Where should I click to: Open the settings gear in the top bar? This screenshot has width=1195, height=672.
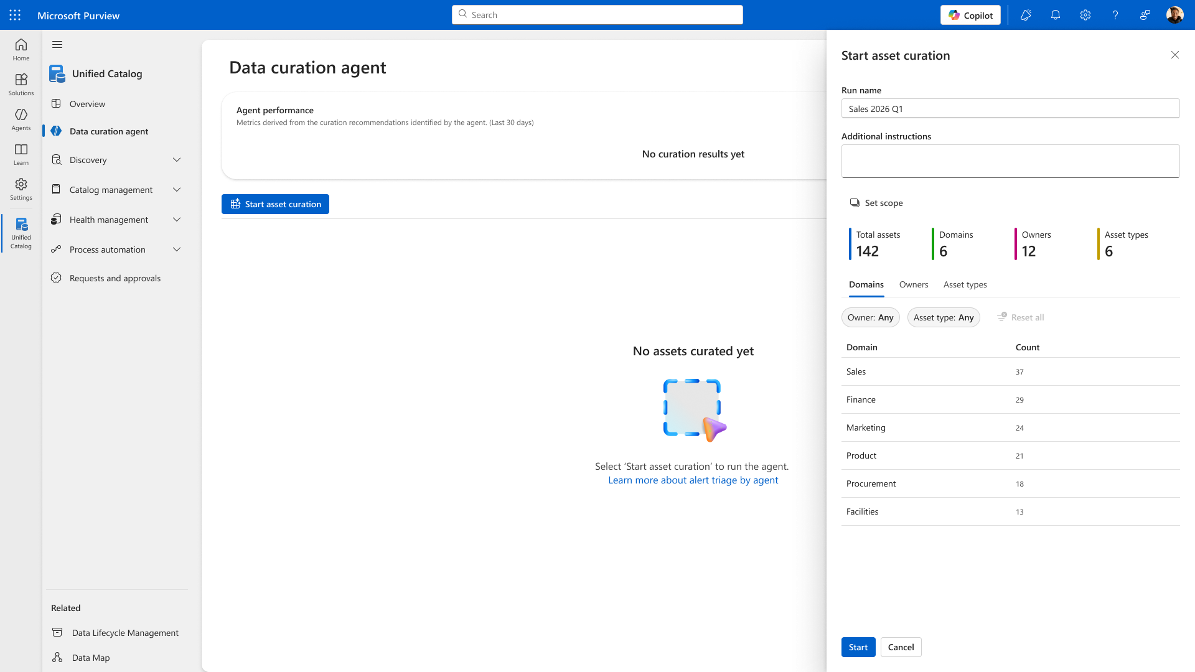1085,15
